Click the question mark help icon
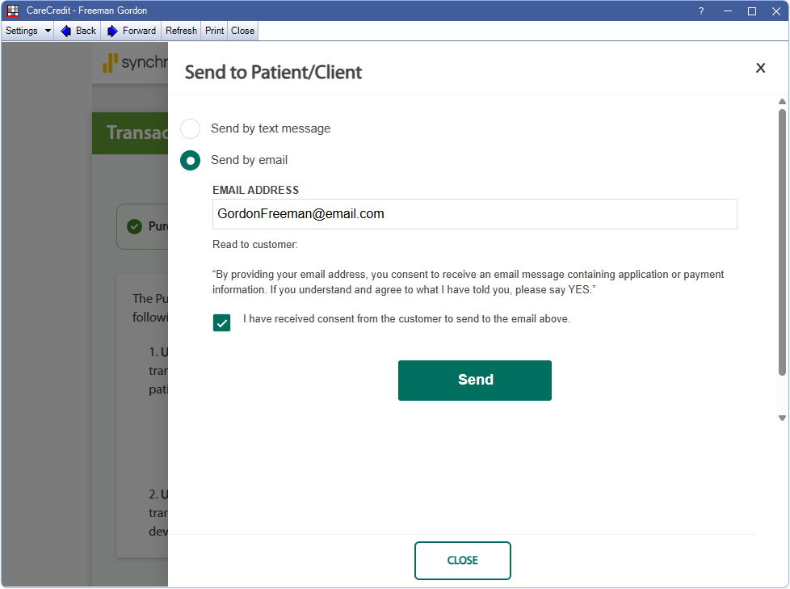Screen dimensions: 790x589 pos(700,11)
